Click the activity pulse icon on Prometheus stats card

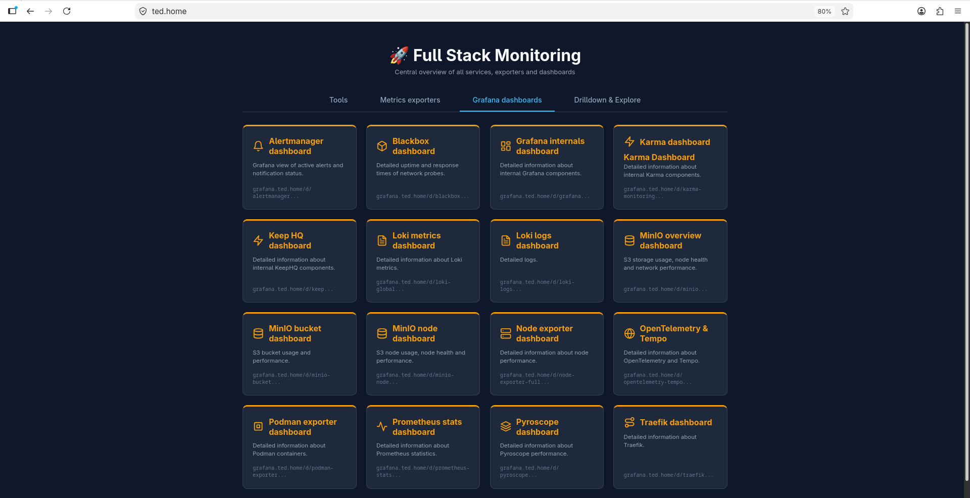(382, 426)
